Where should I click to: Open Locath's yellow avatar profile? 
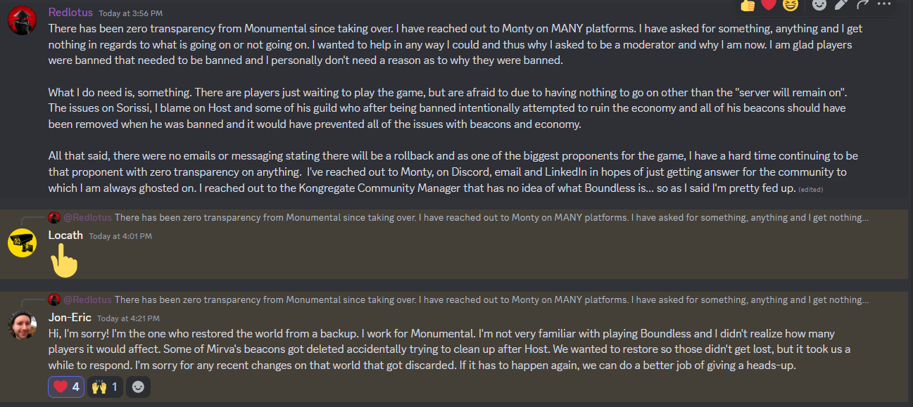point(22,243)
